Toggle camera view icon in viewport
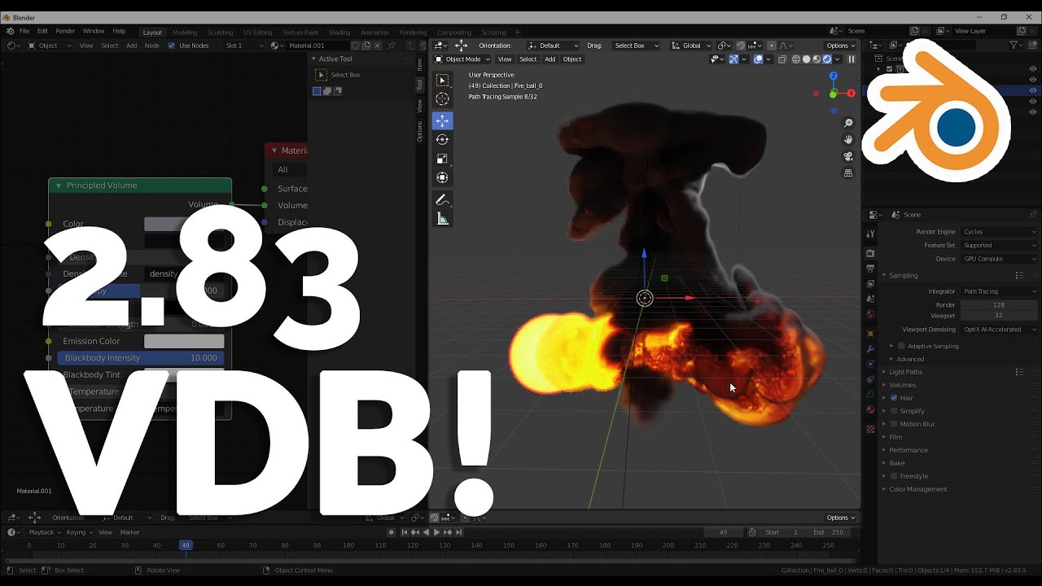 tap(848, 156)
